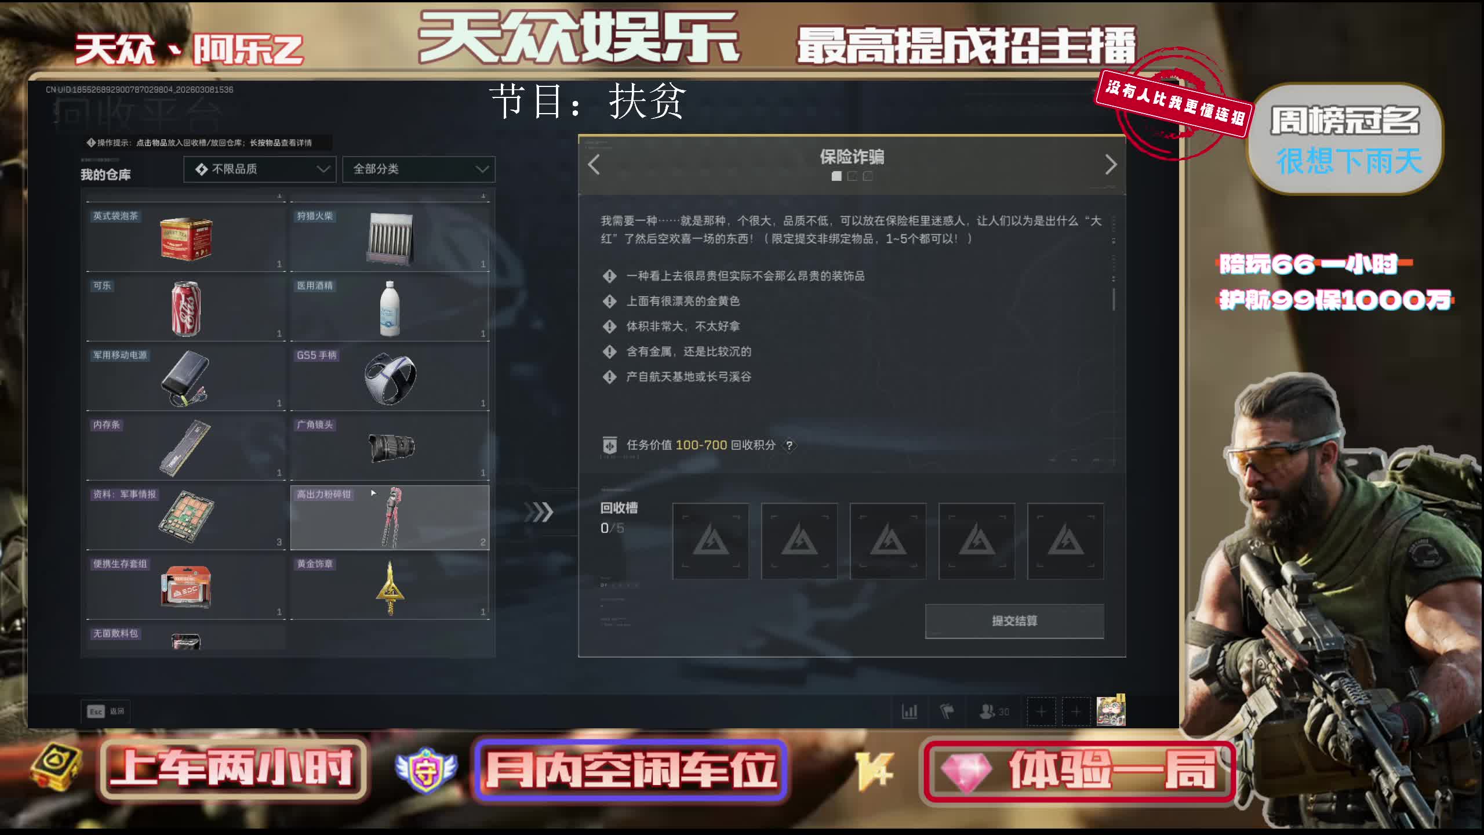
Task: Click the Esc 返回 back button
Action: 106,711
